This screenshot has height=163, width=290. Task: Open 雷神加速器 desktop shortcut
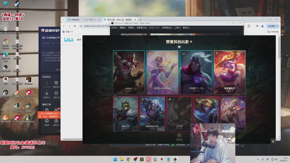point(5,119)
